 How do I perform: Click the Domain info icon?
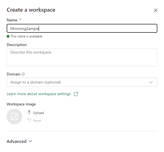tap(23, 74)
